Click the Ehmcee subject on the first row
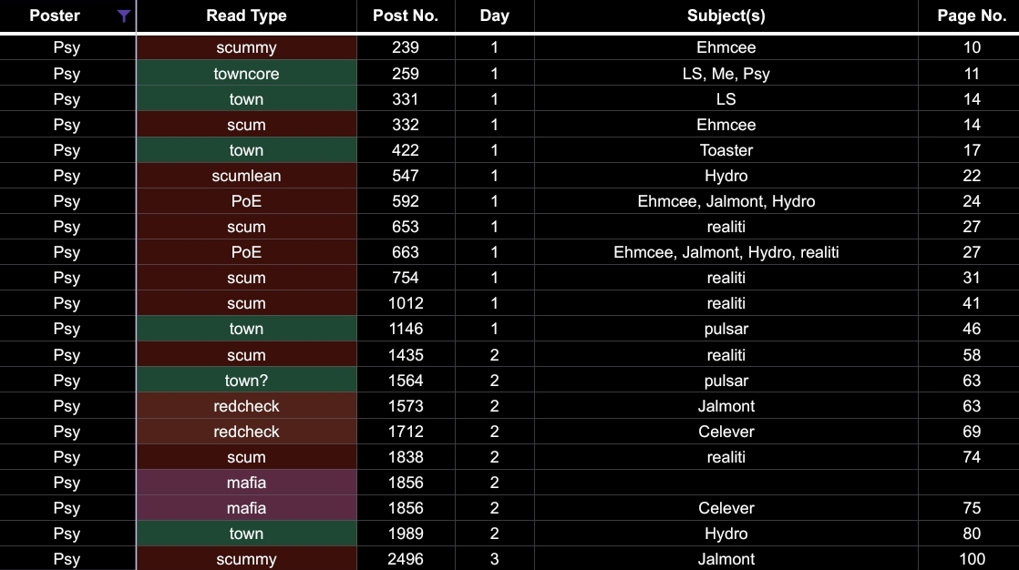Image resolution: width=1019 pixels, height=570 pixels. (x=726, y=47)
